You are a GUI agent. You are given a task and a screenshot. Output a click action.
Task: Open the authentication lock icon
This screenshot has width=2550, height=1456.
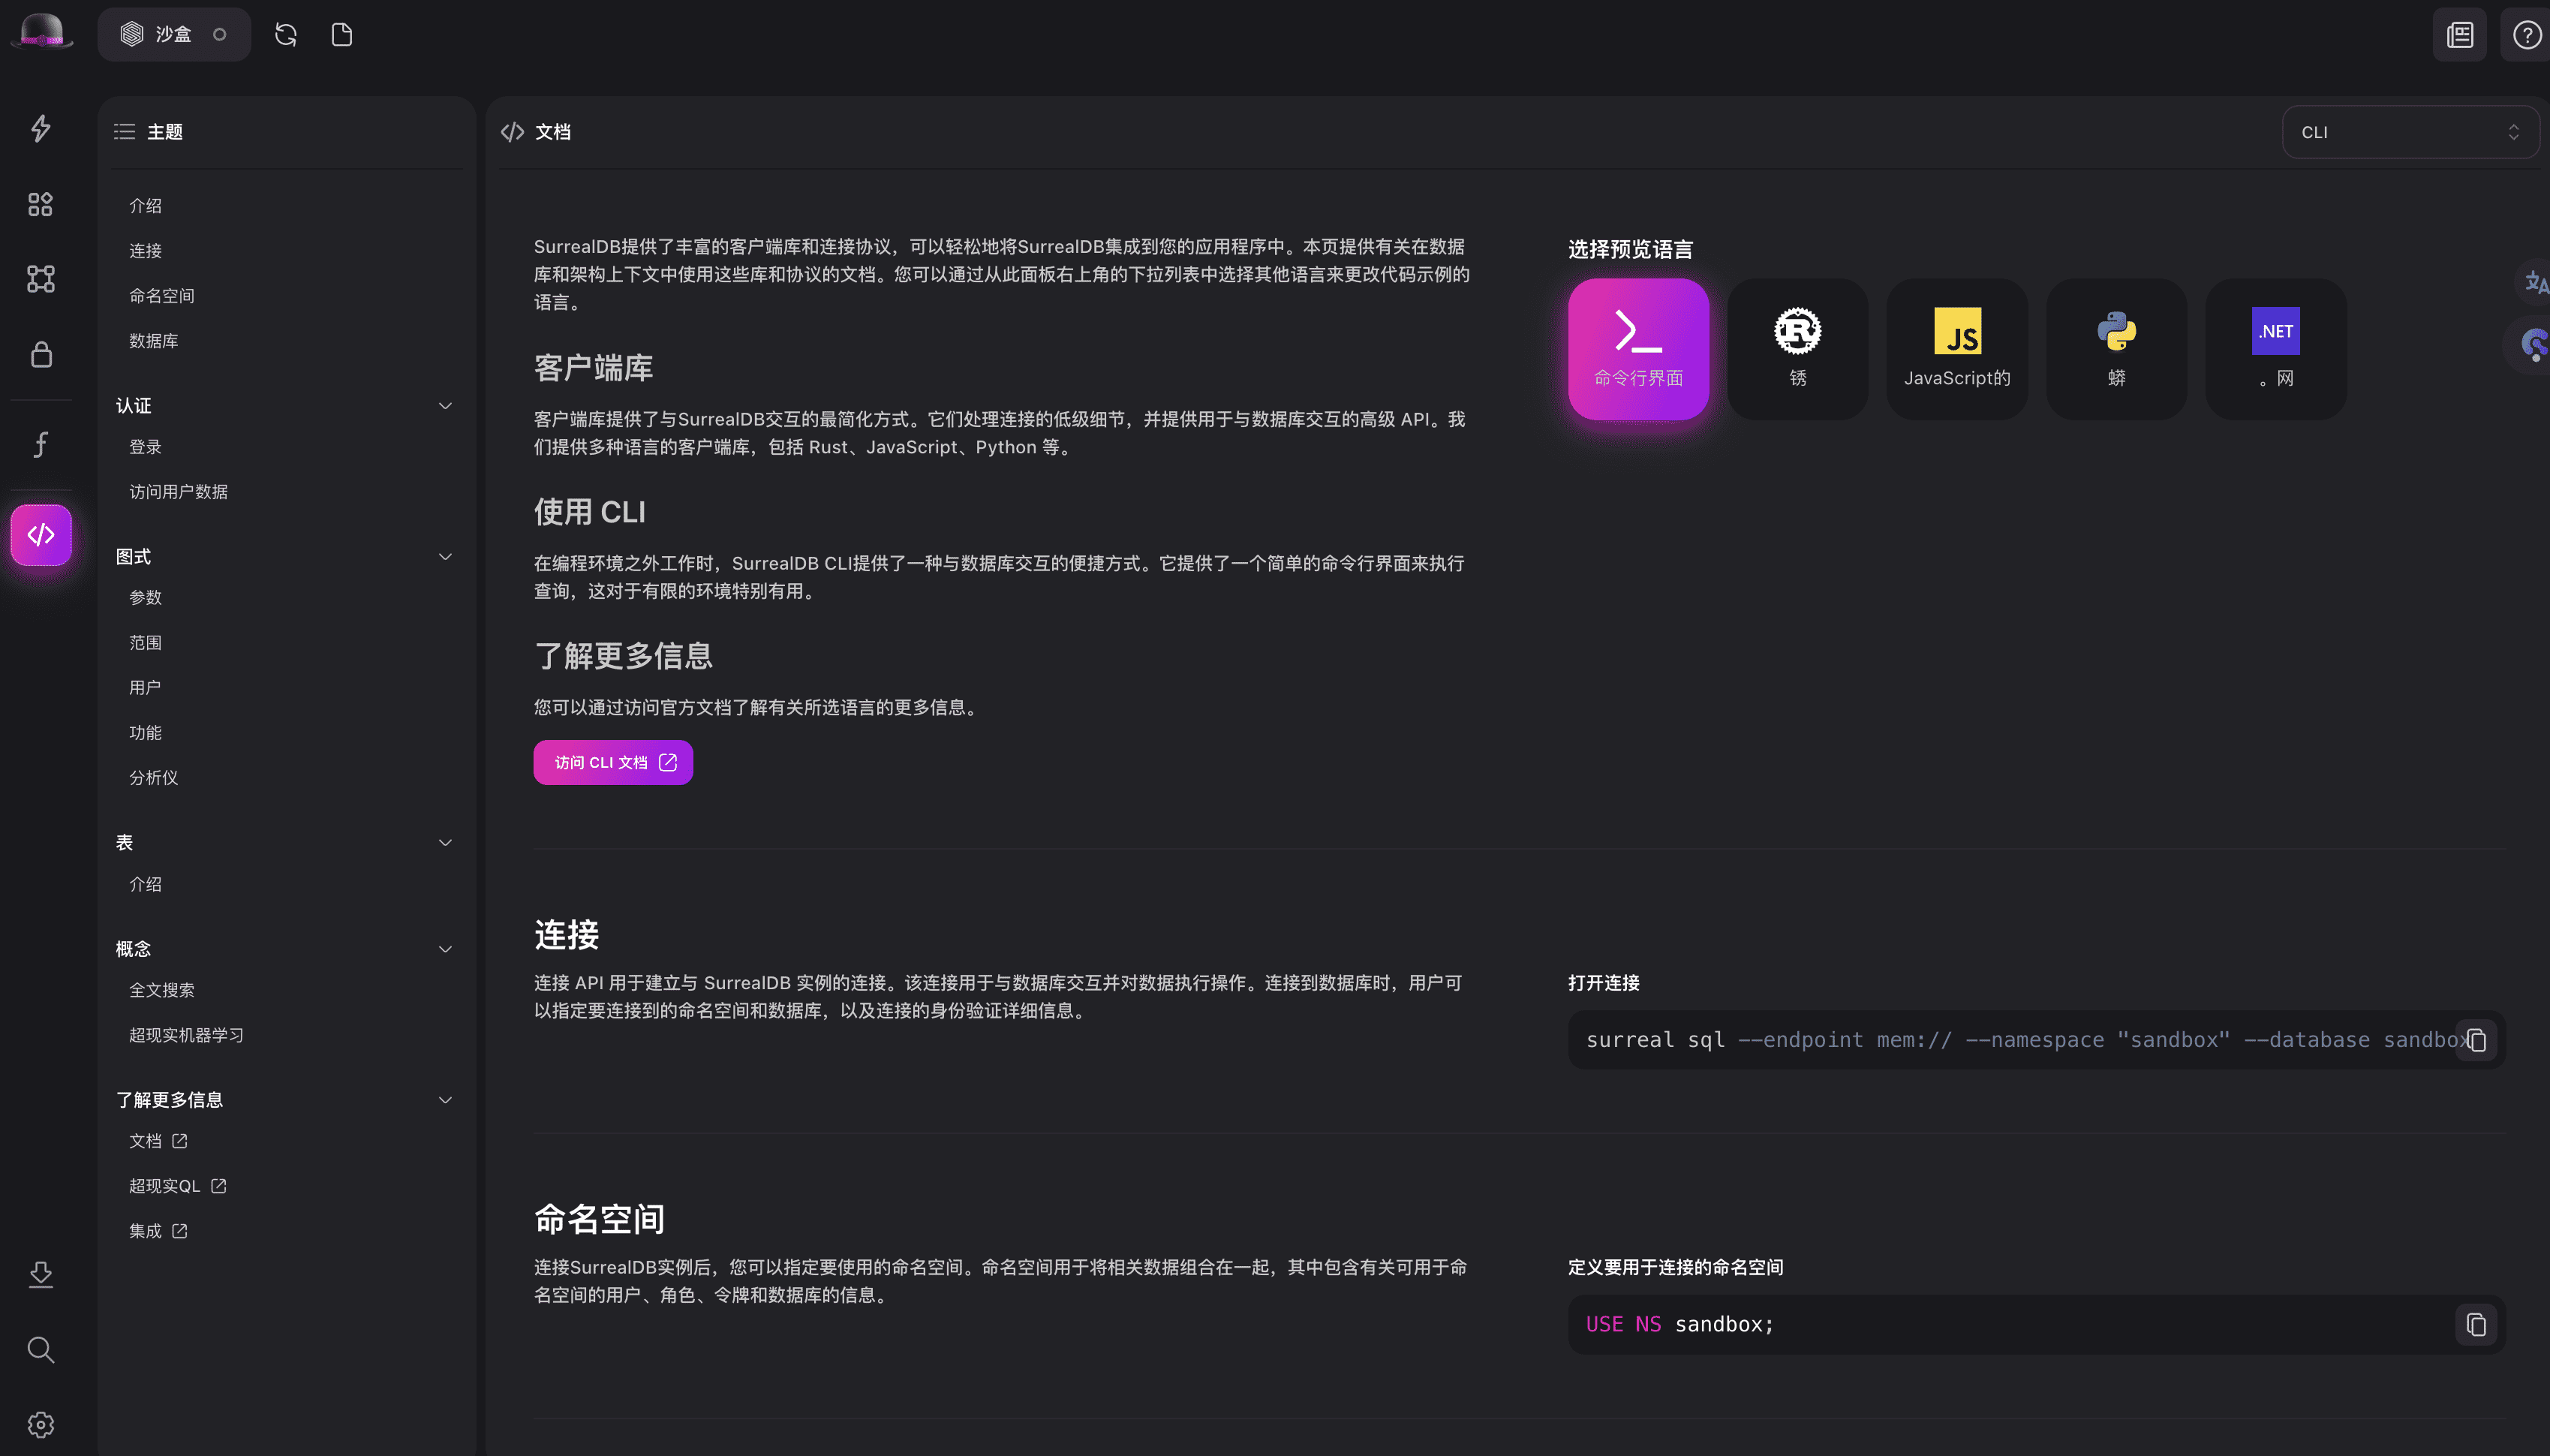point(40,354)
